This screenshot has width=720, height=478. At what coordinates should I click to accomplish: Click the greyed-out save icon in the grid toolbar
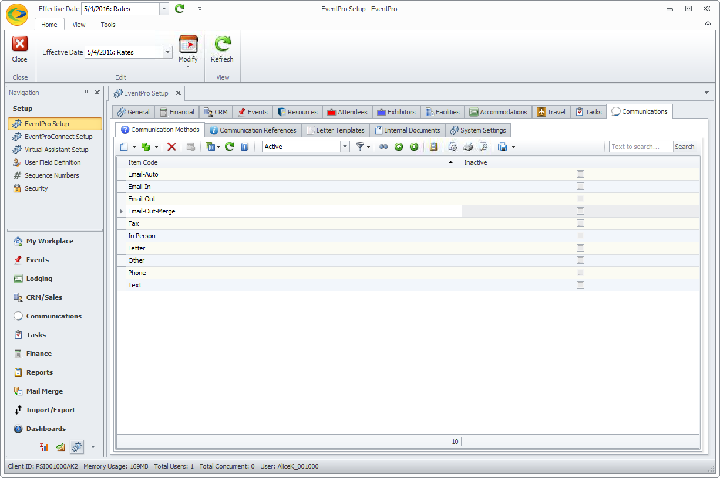(191, 147)
